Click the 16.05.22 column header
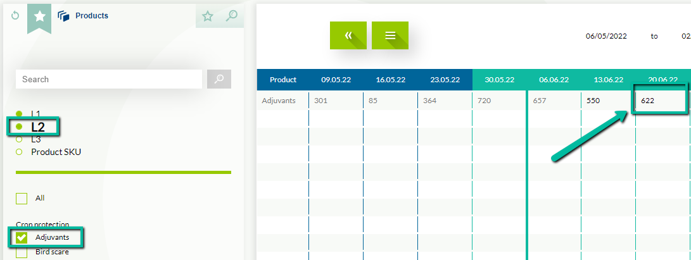 390,80
